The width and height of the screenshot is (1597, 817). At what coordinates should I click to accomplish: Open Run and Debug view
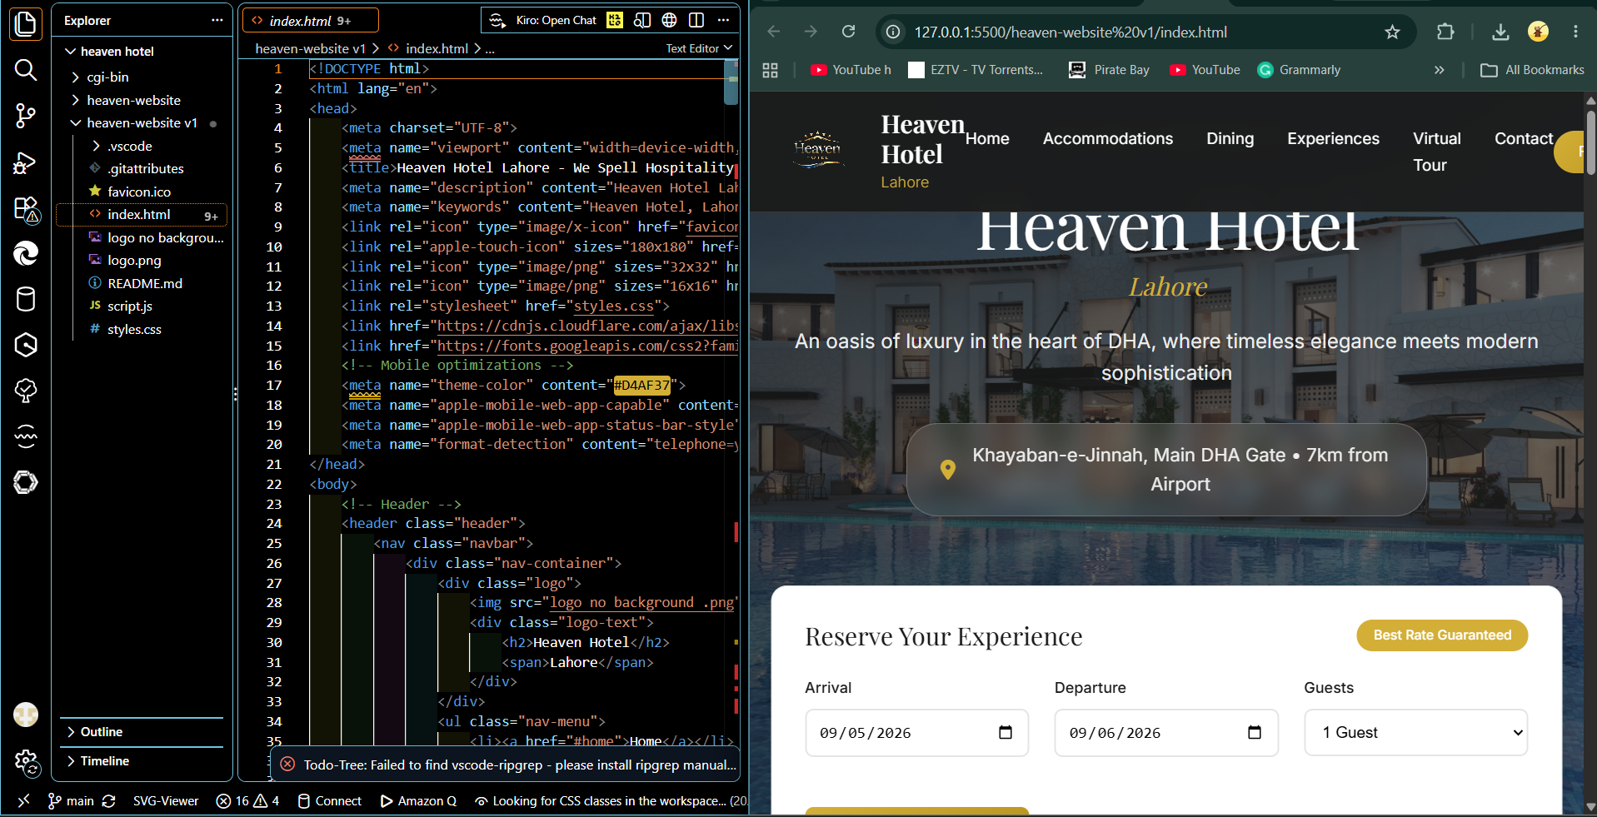click(x=26, y=162)
